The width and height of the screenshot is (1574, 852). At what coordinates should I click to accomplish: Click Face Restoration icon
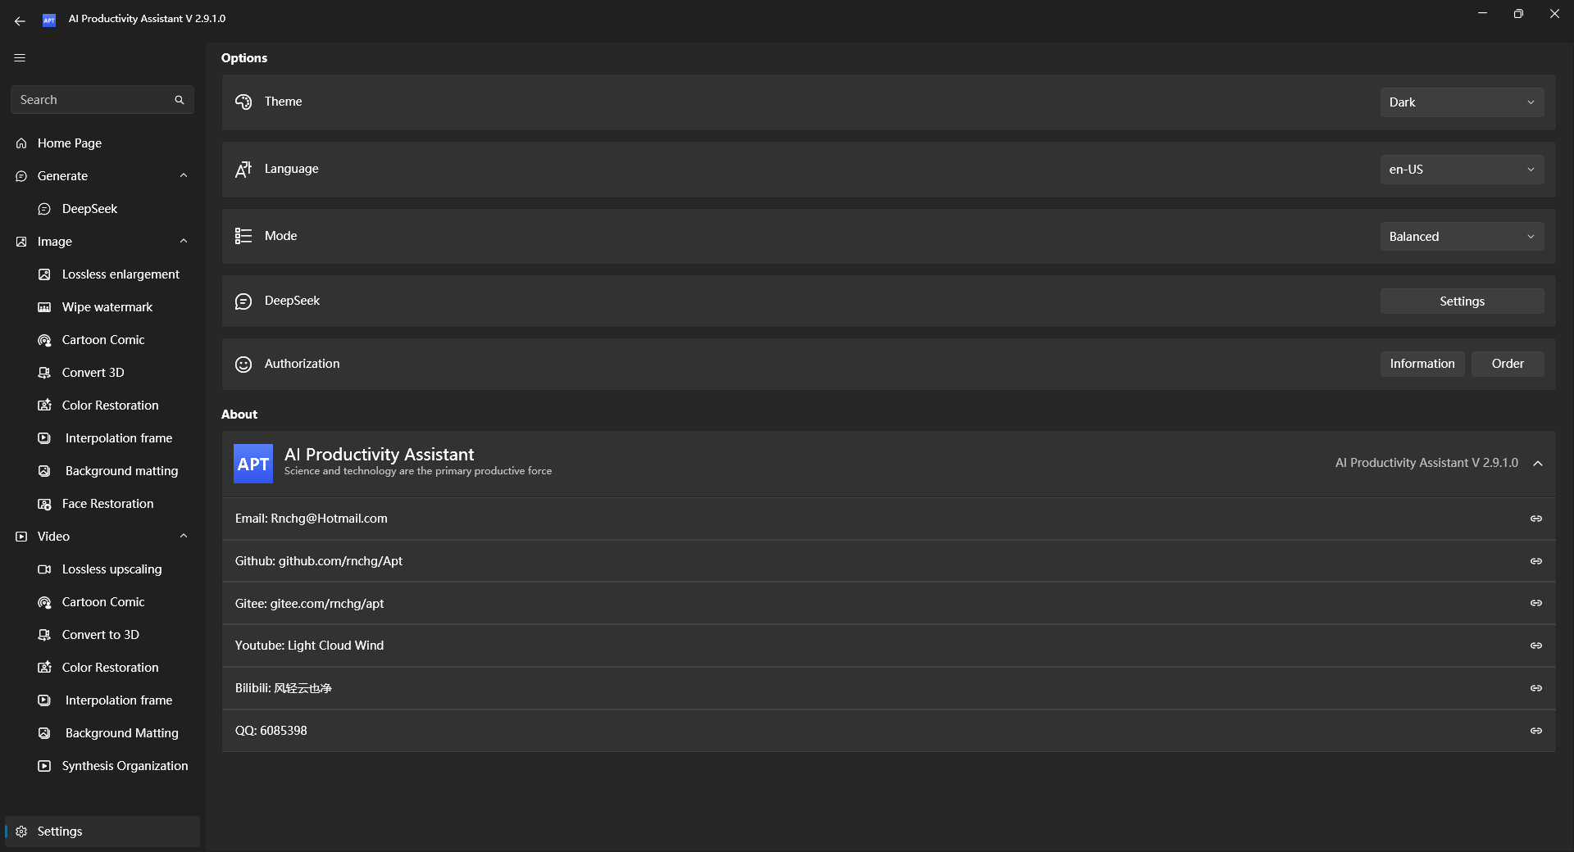44,504
